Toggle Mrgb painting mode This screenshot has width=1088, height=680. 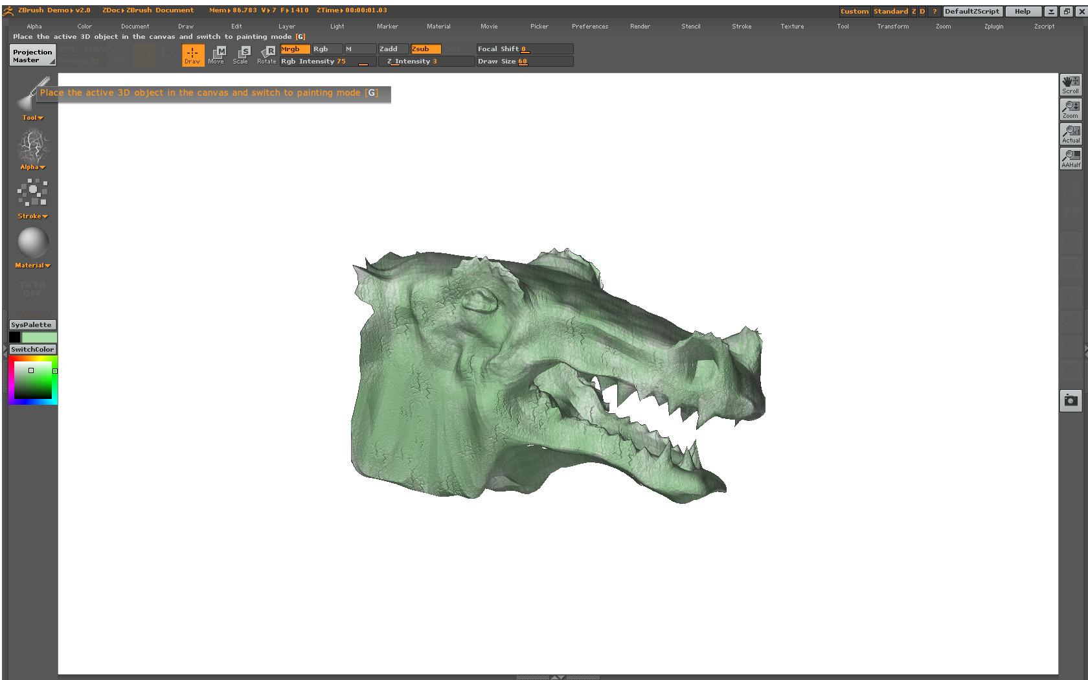click(295, 49)
